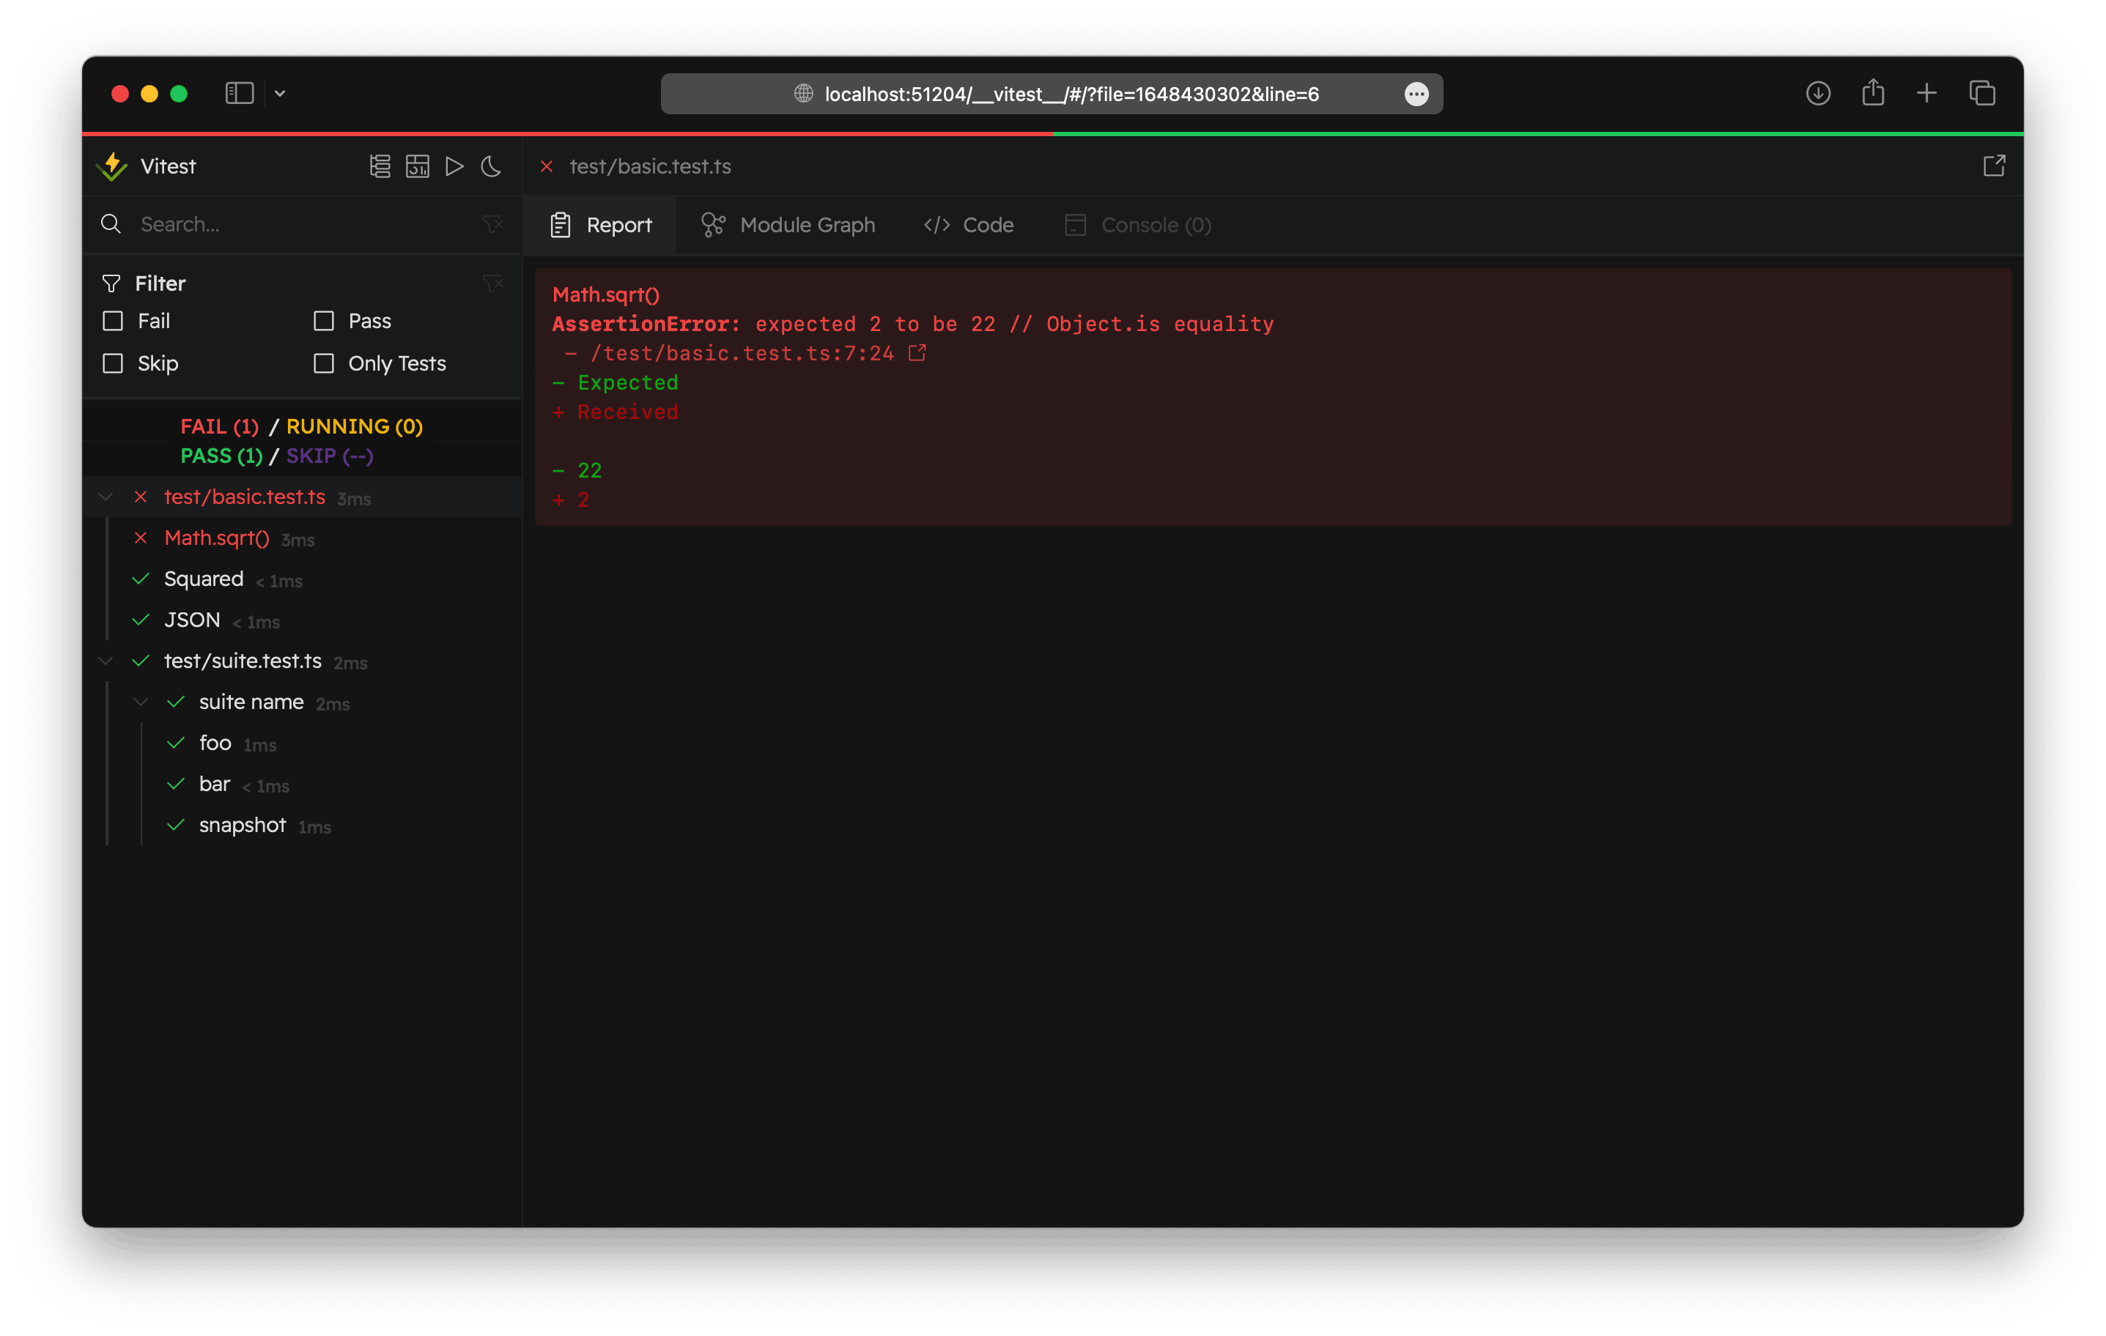Click the search magnifier icon
Image resolution: width=2106 pixels, height=1336 pixels.
pos(111,224)
